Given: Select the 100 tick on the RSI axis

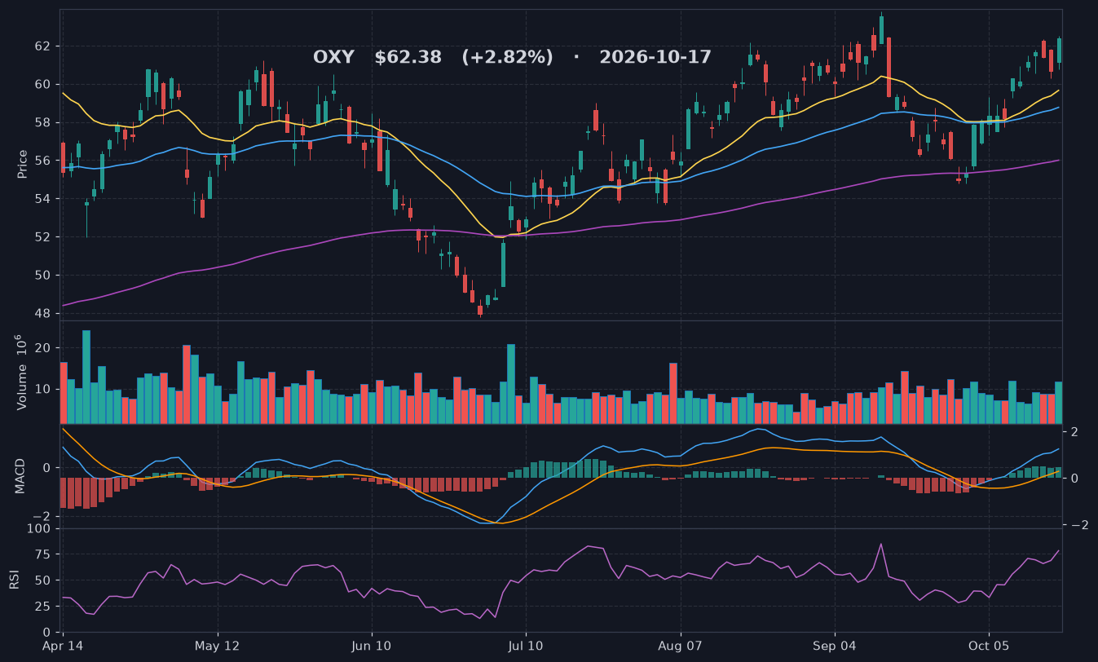Looking at the screenshot, I should (x=41, y=529).
